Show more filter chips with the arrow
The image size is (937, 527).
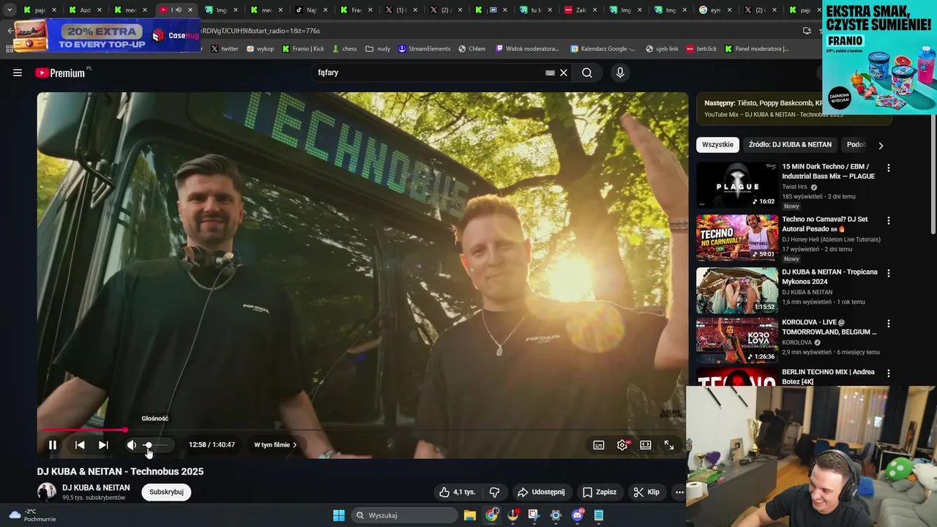(x=881, y=145)
